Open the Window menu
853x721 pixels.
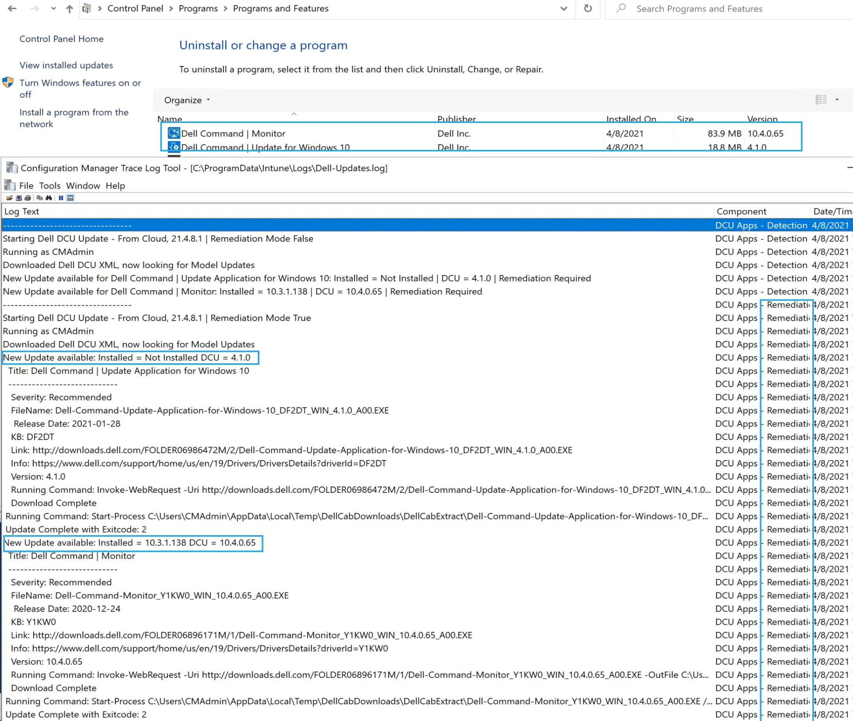coord(83,186)
